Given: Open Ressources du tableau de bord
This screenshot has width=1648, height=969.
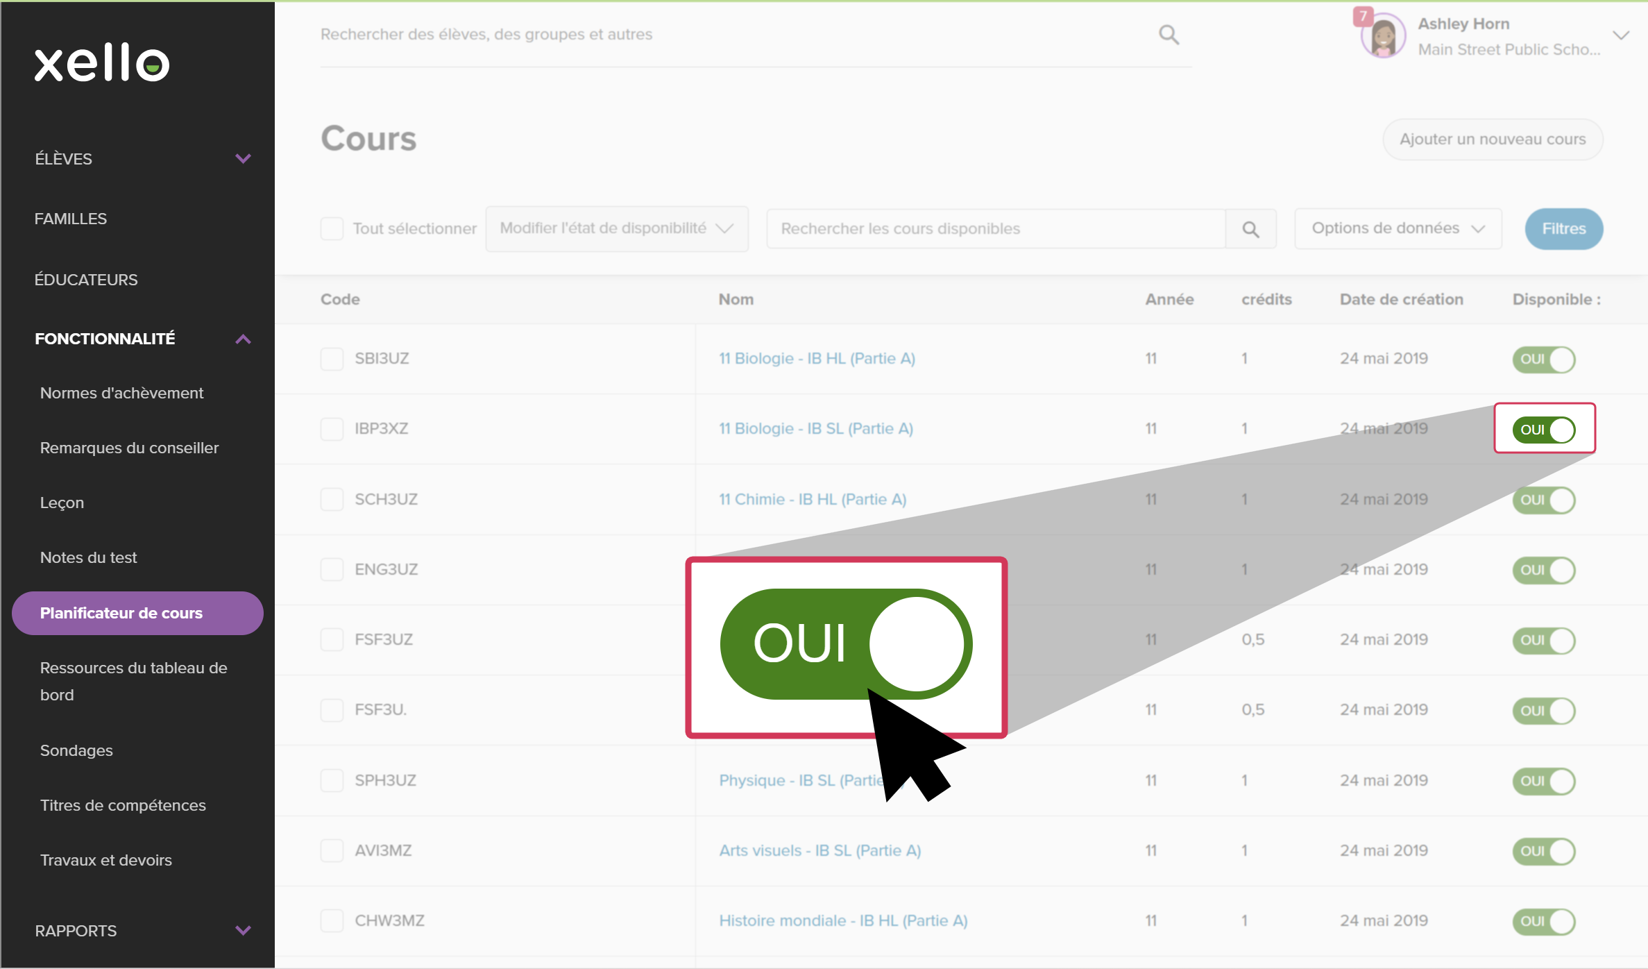Looking at the screenshot, I should click(134, 681).
